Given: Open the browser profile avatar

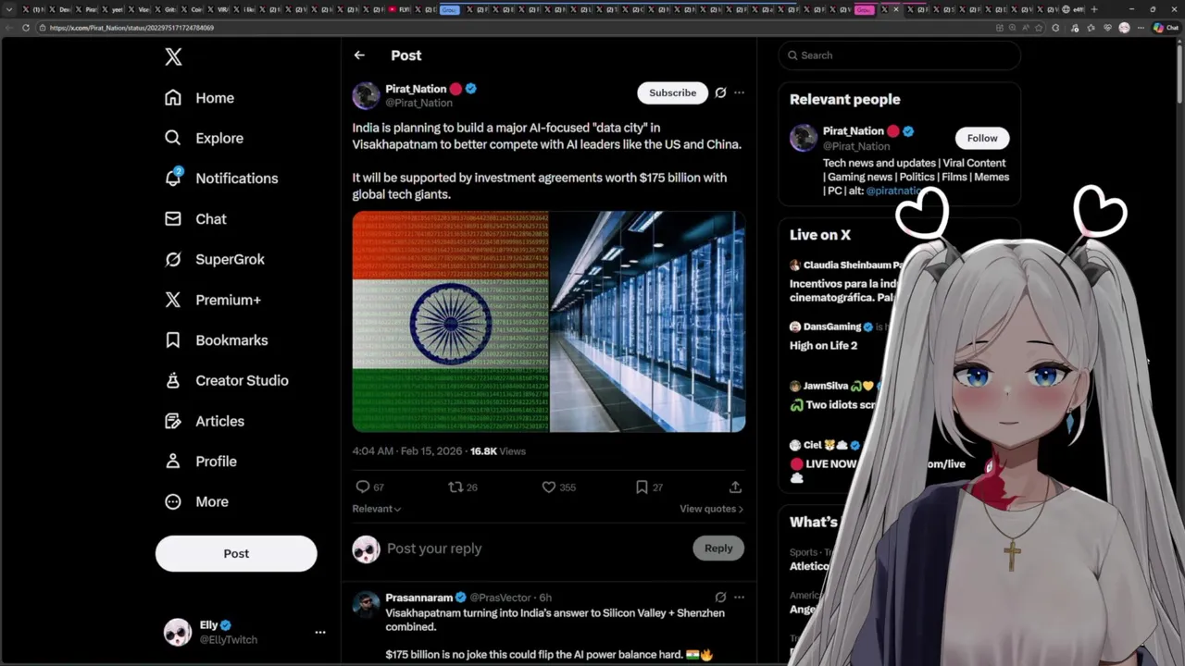Looking at the screenshot, I should [1124, 28].
